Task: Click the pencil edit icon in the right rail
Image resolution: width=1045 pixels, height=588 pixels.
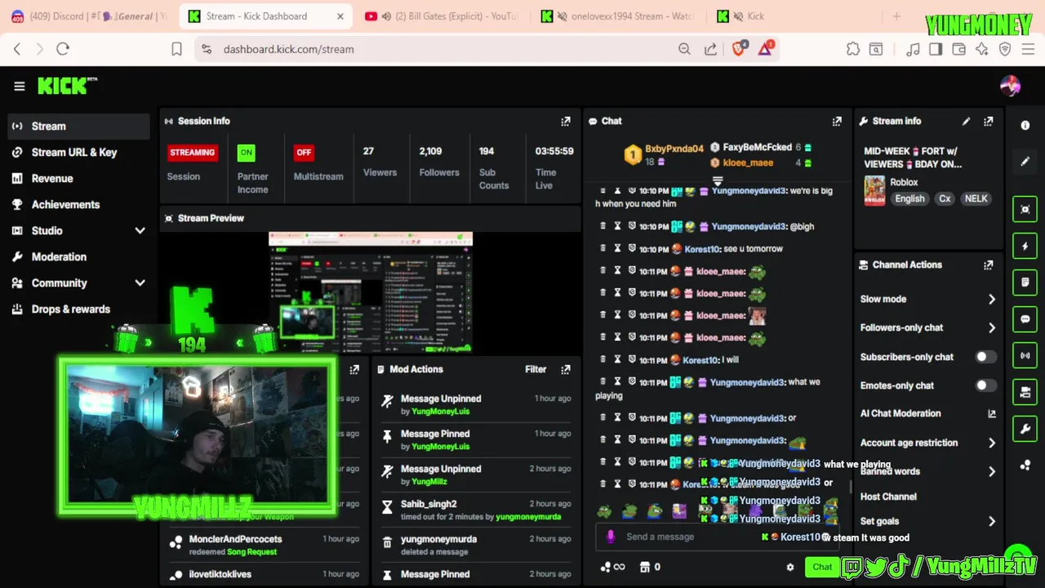Action: click(1025, 162)
